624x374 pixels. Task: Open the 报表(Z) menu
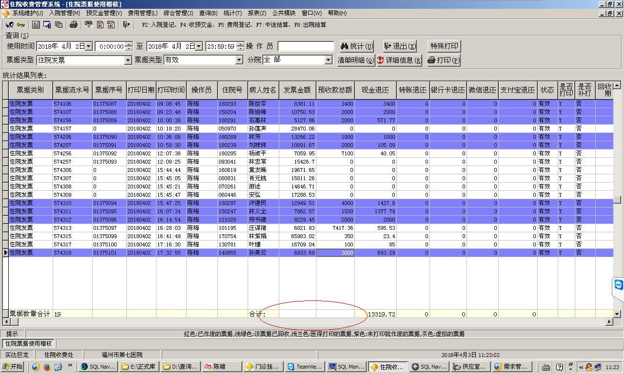(x=257, y=13)
